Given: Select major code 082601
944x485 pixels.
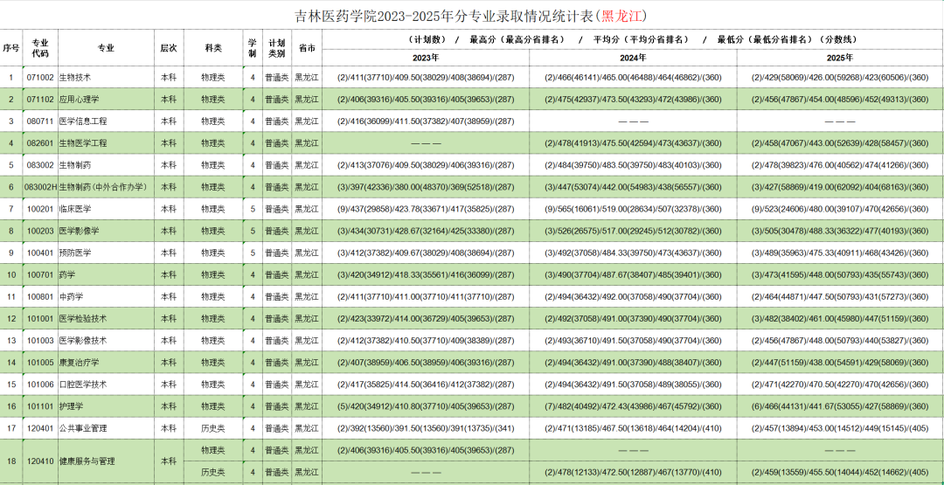Looking at the screenshot, I should tap(40, 143).
